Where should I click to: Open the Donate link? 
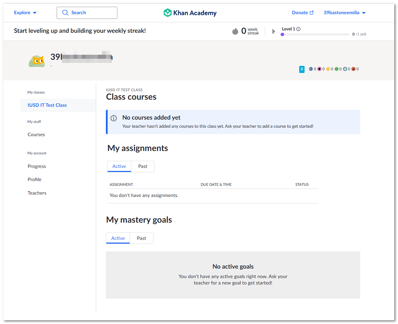[x=303, y=13]
